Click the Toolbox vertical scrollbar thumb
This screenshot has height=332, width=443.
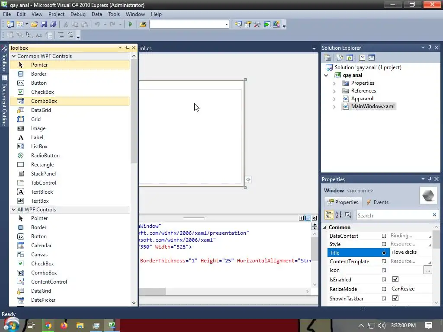pos(134,112)
